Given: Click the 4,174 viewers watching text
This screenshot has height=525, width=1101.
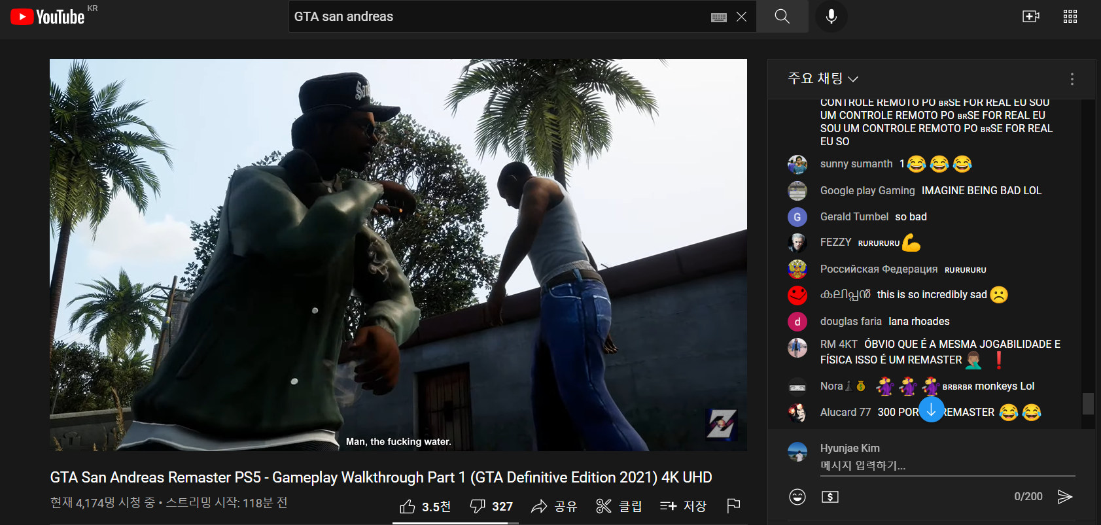Looking at the screenshot, I should click(x=102, y=503).
